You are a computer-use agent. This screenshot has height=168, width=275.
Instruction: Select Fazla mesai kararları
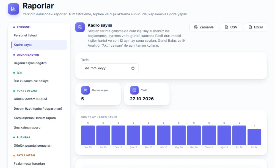[39, 164]
